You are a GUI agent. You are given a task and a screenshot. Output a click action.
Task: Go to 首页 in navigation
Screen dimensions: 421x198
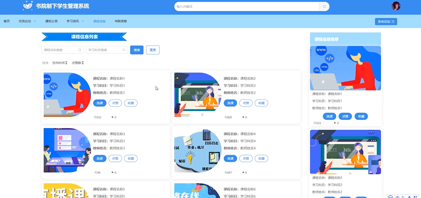tap(7, 21)
